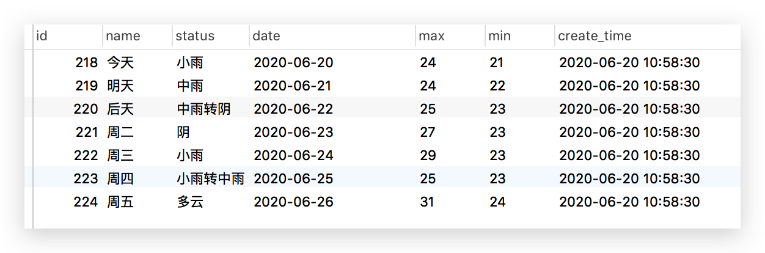Sort by the name column header
Image resolution: width=765 pixels, height=253 pixels.
tap(123, 36)
